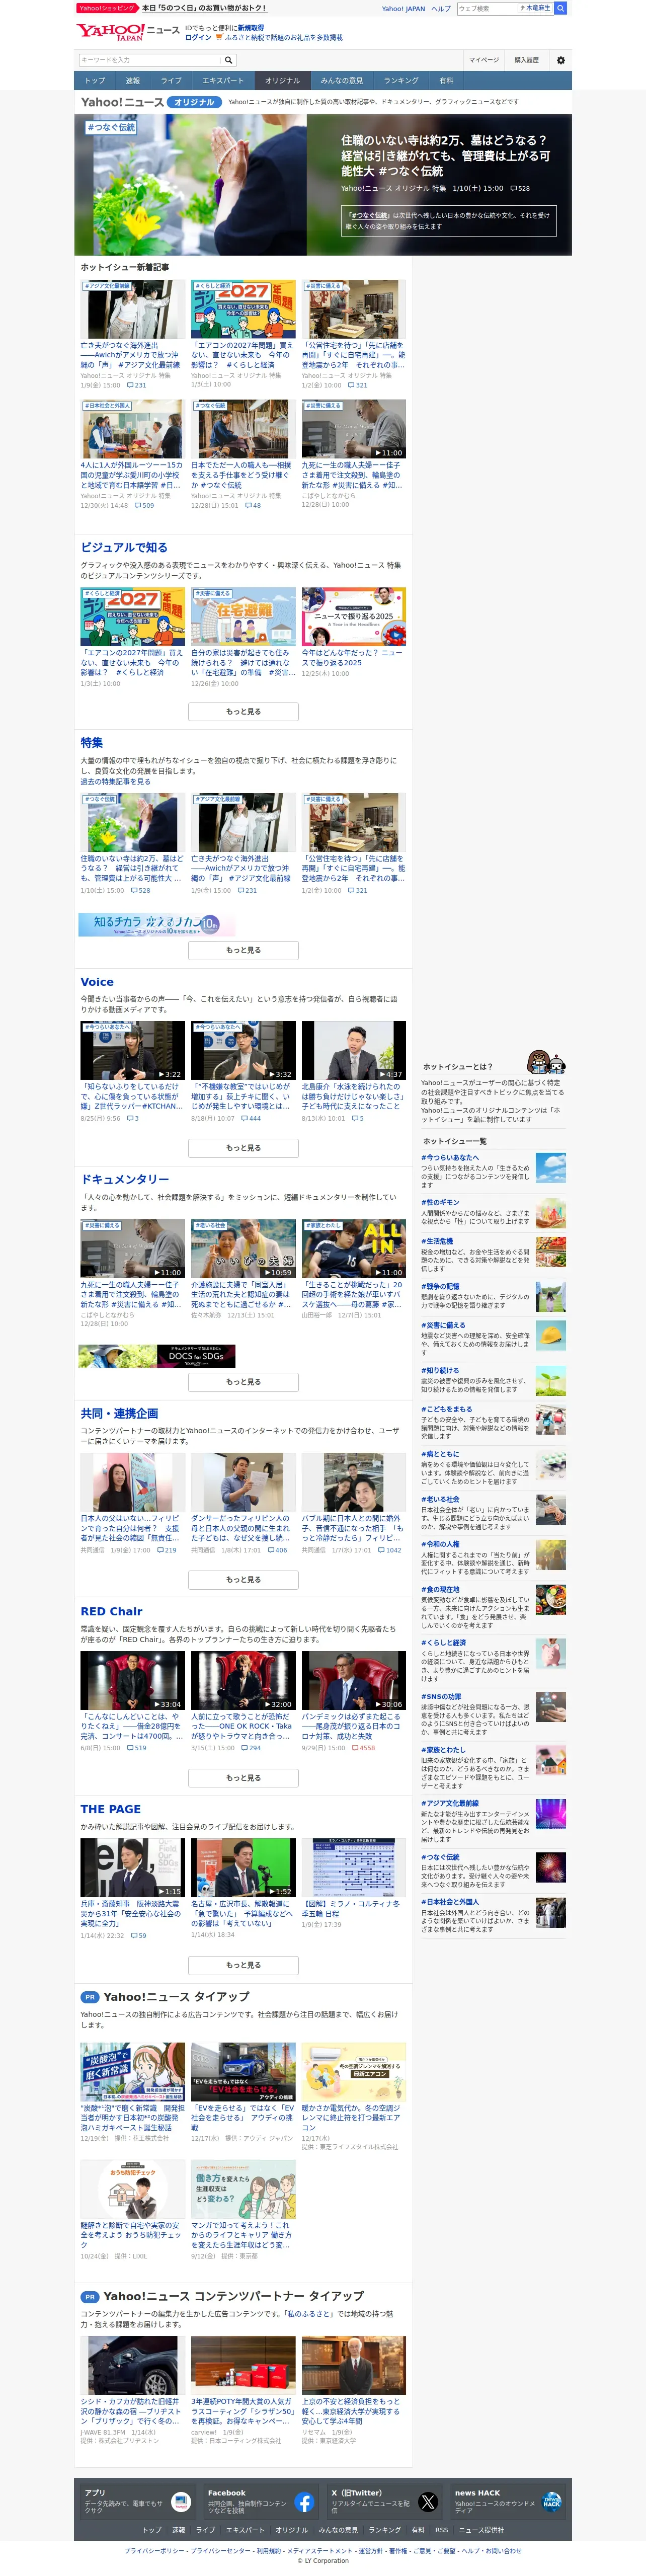Viewport: 646px width, 2576px height.
Task: Open the みんなの意見 tab
Action: point(342,80)
